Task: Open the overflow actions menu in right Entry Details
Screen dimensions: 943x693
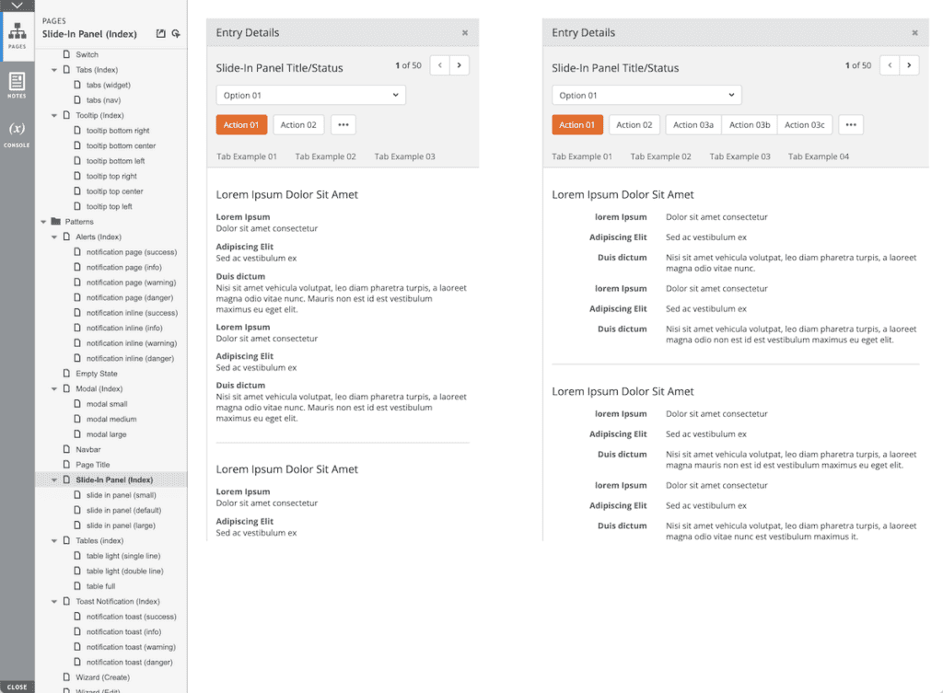Action: [852, 124]
